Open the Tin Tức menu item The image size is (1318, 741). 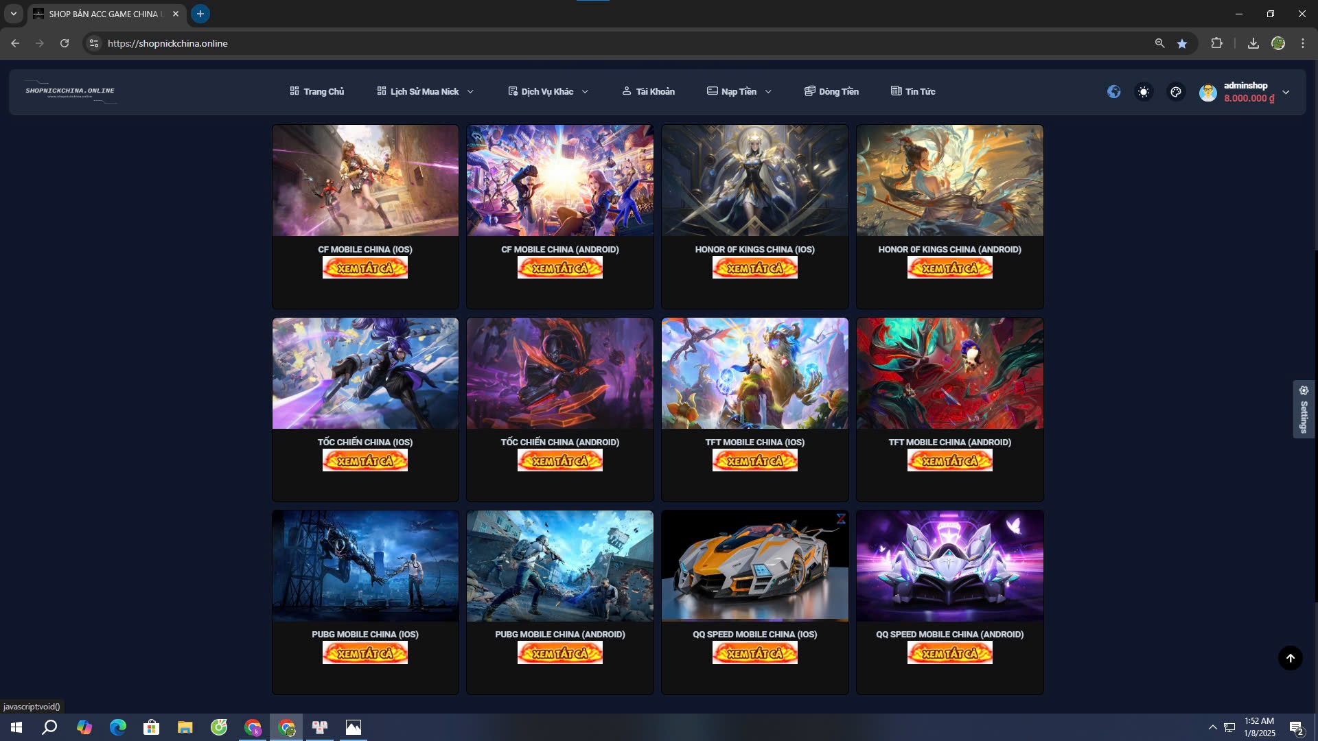(913, 92)
